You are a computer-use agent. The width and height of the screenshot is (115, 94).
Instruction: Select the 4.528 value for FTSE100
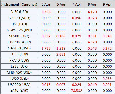point(92,42)
